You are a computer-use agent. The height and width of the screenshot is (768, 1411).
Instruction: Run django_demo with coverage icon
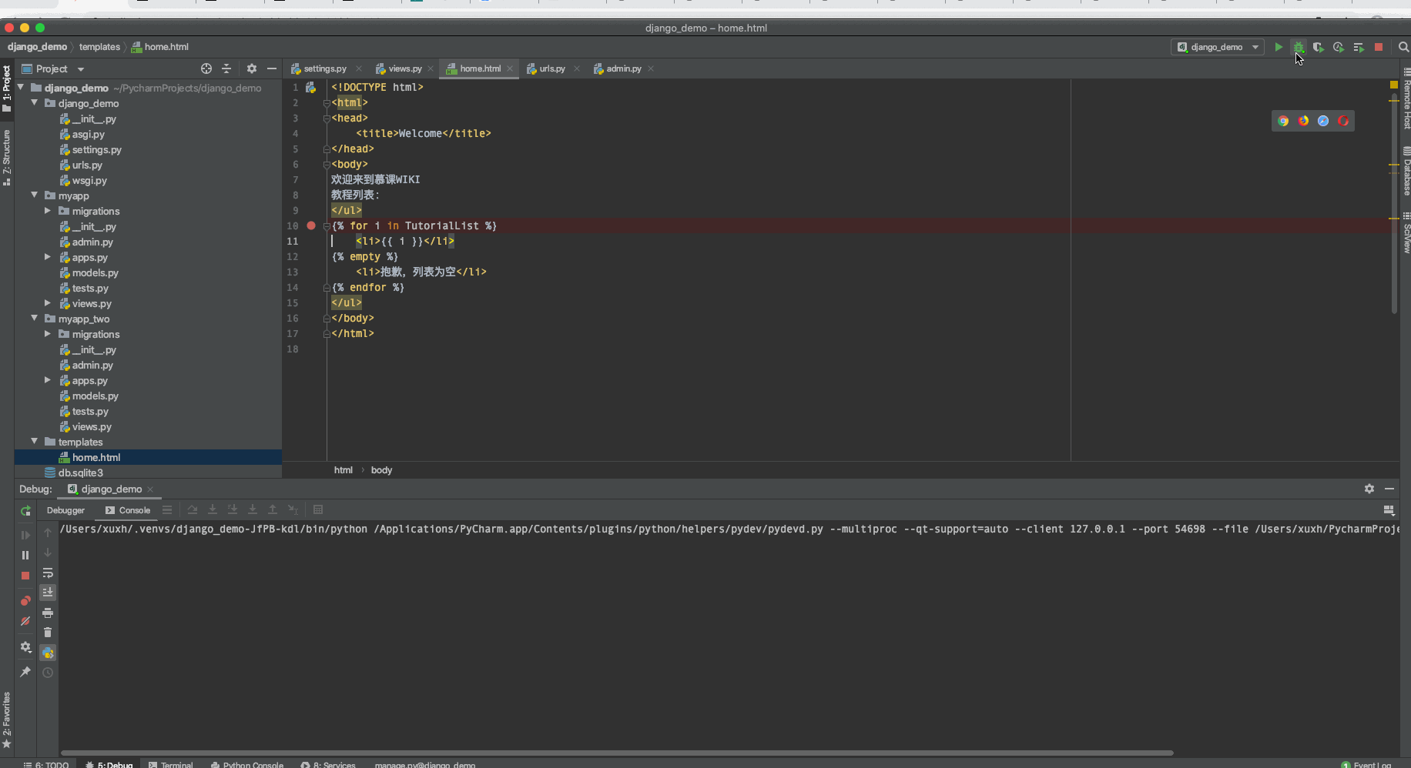coord(1319,47)
